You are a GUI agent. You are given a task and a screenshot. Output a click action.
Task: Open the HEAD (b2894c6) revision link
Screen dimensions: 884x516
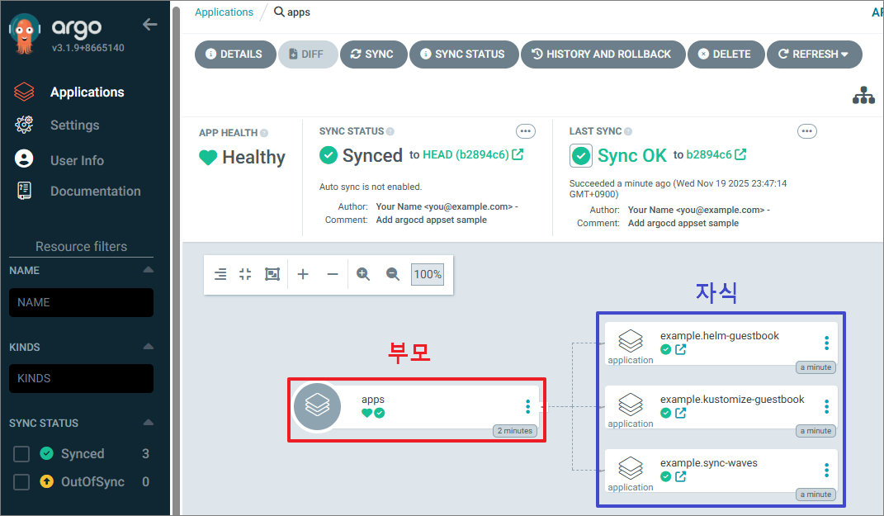[x=472, y=154]
